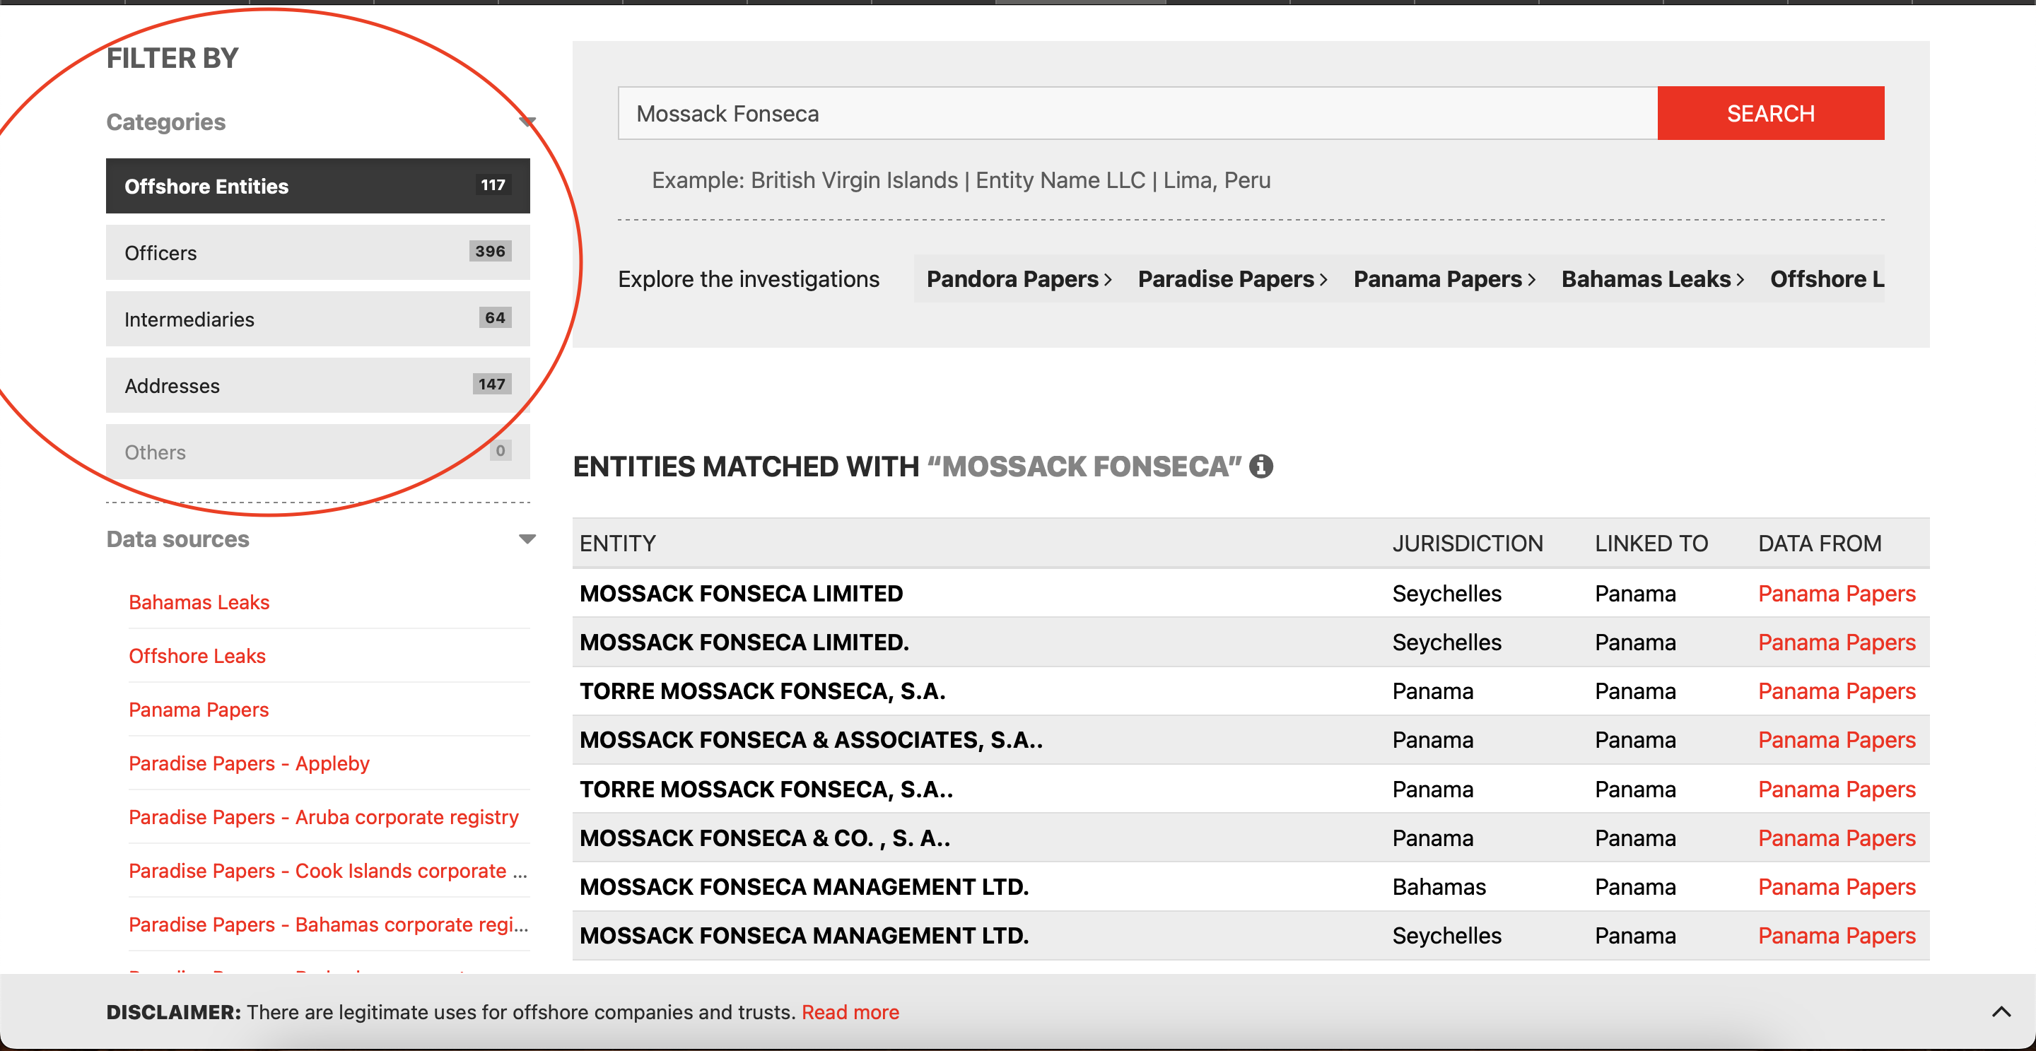Expand the disclaimer bar with the chevron
Image resolution: width=2036 pixels, height=1051 pixels.
tap(2001, 1011)
